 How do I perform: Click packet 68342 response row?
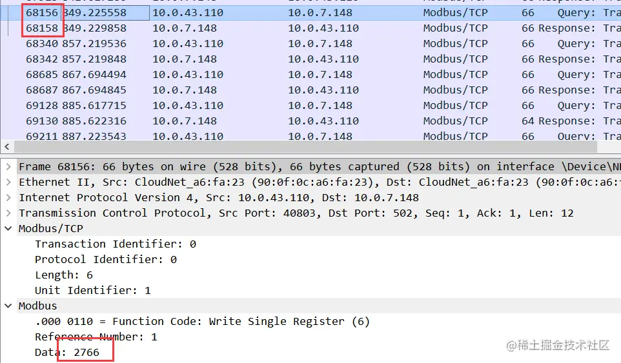258,59
